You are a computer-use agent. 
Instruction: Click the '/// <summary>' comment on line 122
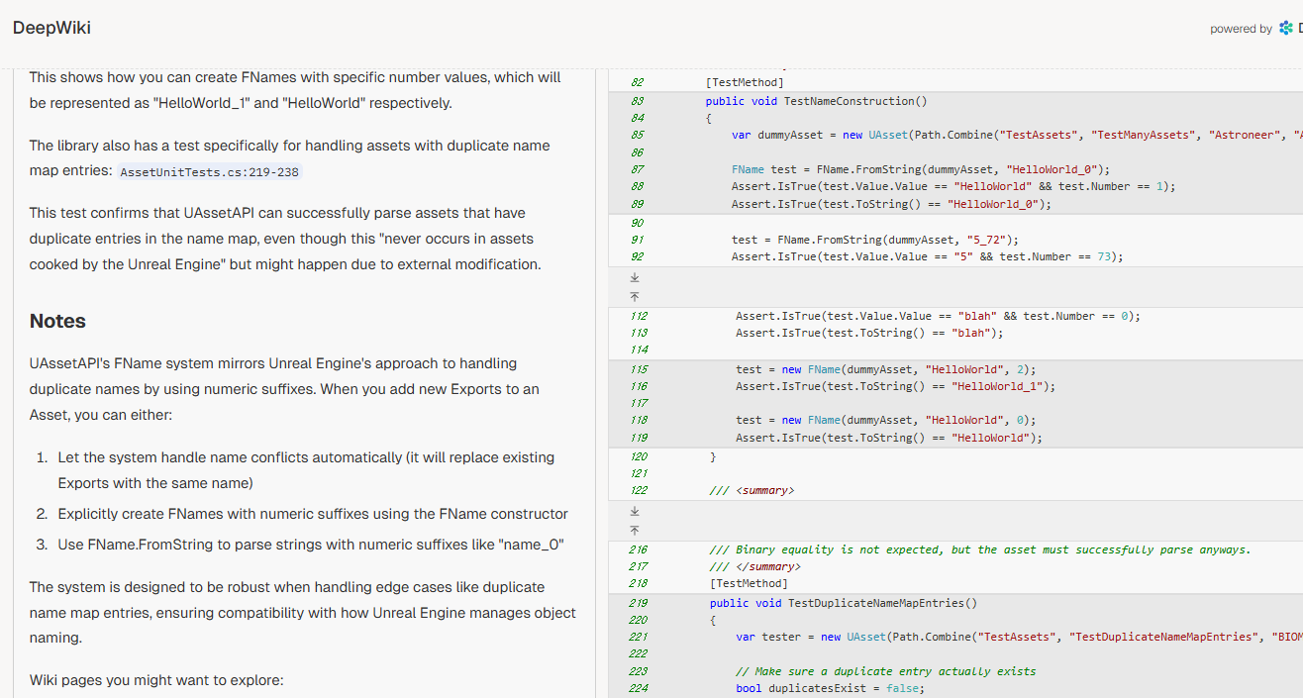tap(752, 490)
